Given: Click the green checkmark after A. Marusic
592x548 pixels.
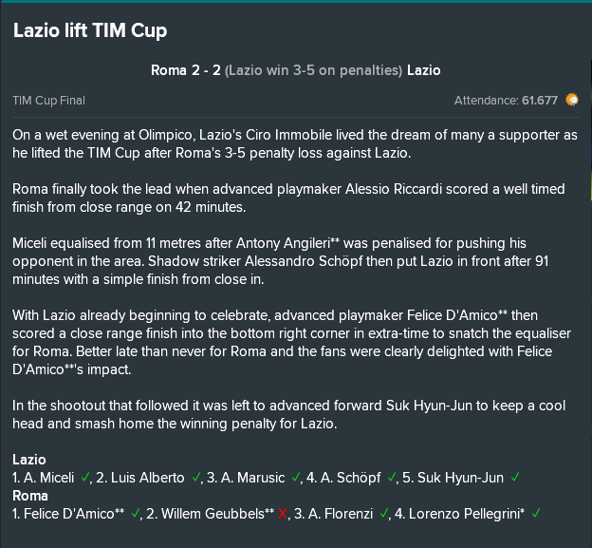Looking at the screenshot, I should click(x=296, y=478).
